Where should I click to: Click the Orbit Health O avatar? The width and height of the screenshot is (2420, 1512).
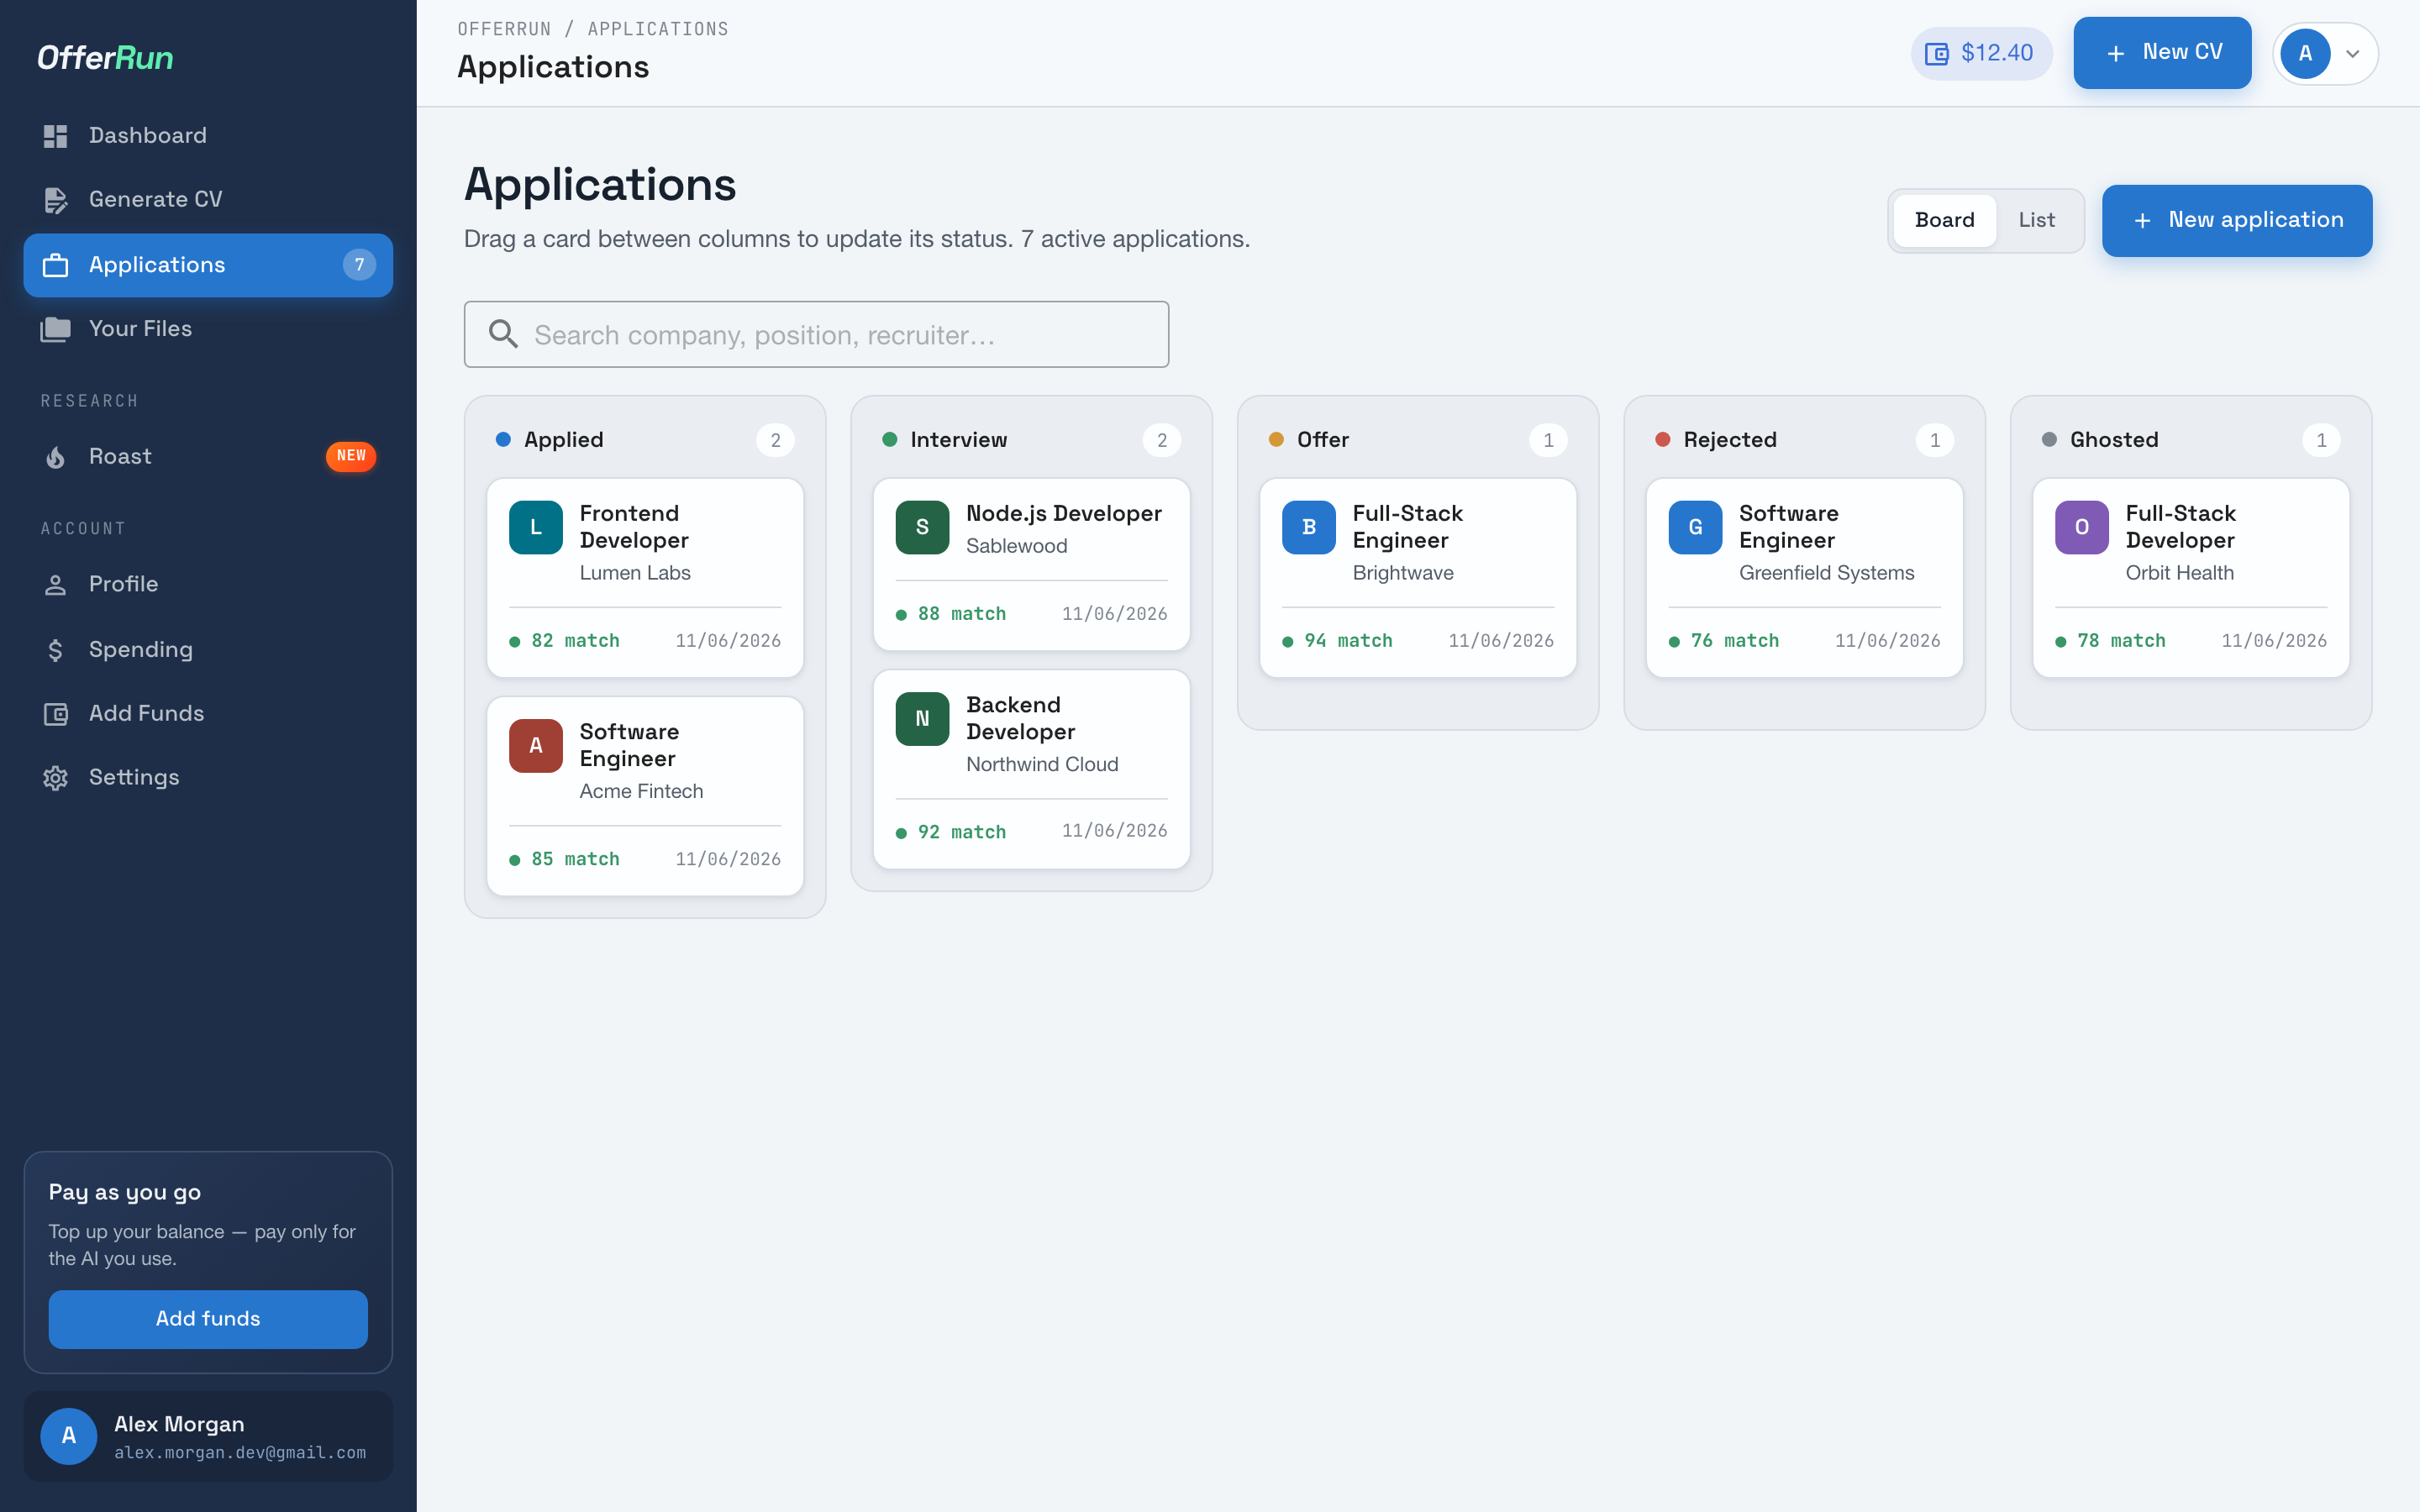[2082, 527]
